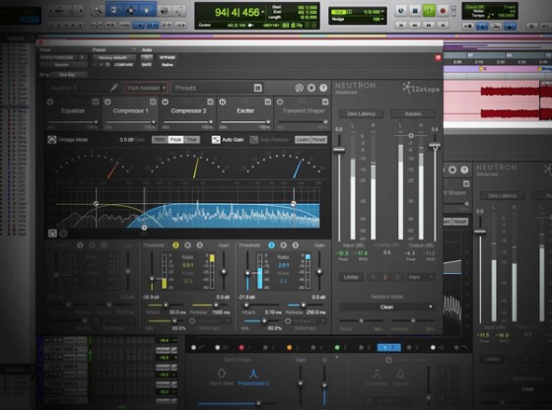552x410 pixels.
Task: Select the Proportional Q band shape icon
Action: (253, 374)
